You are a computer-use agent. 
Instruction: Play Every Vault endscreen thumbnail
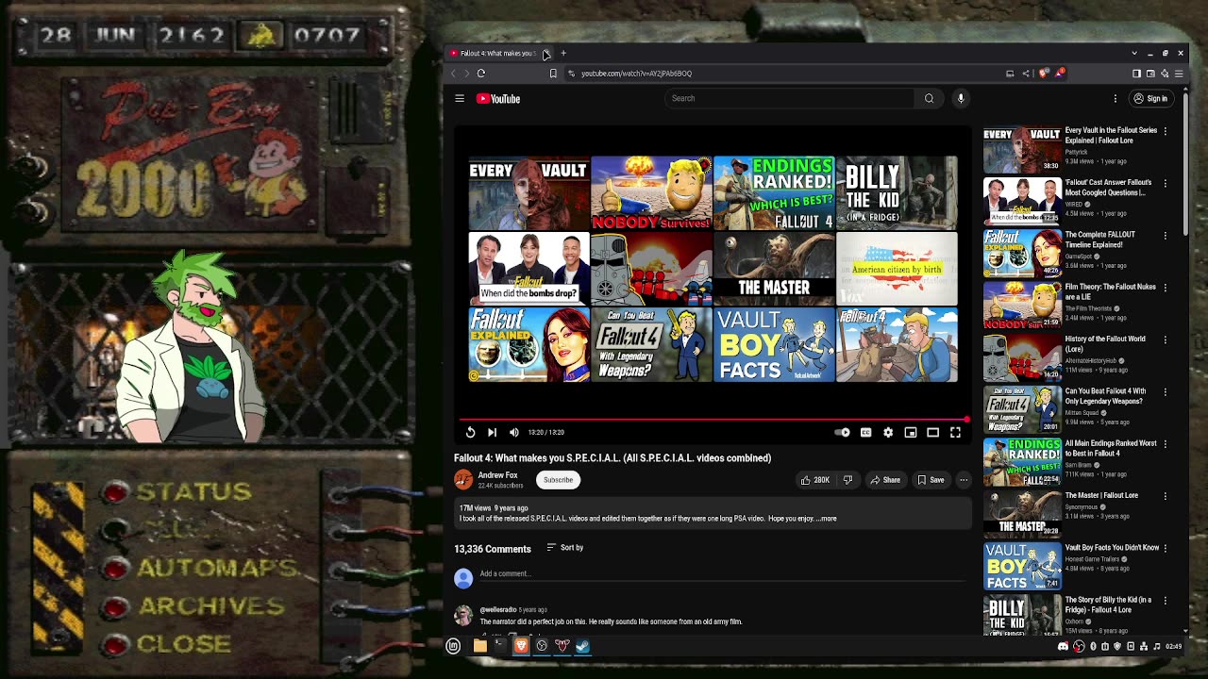[528, 193]
